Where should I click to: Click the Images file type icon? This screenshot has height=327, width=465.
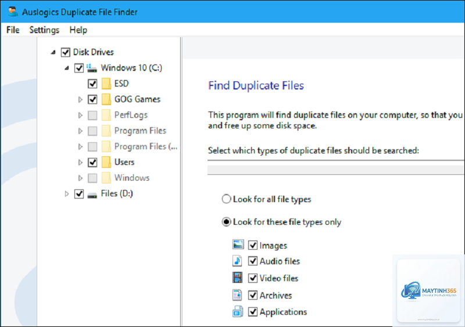pyautogui.click(x=238, y=245)
